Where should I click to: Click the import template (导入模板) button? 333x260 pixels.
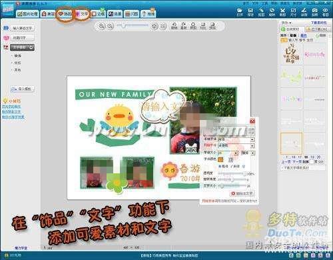23,89
